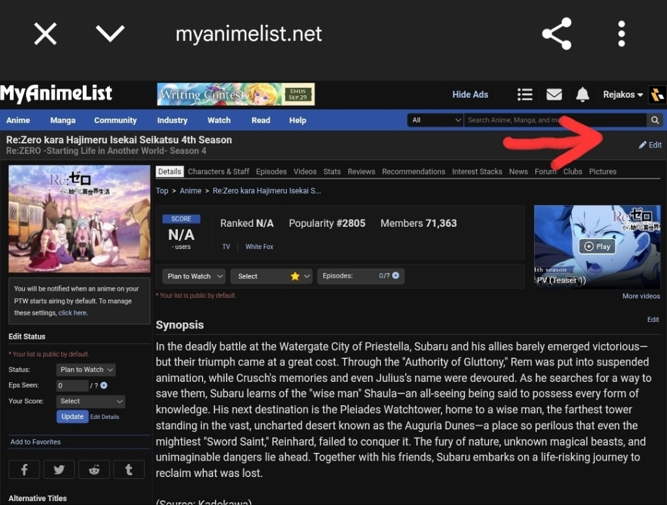Switch to the Episodes tab
The width and height of the screenshot is (667, 505).
click(x=272, y=171)
